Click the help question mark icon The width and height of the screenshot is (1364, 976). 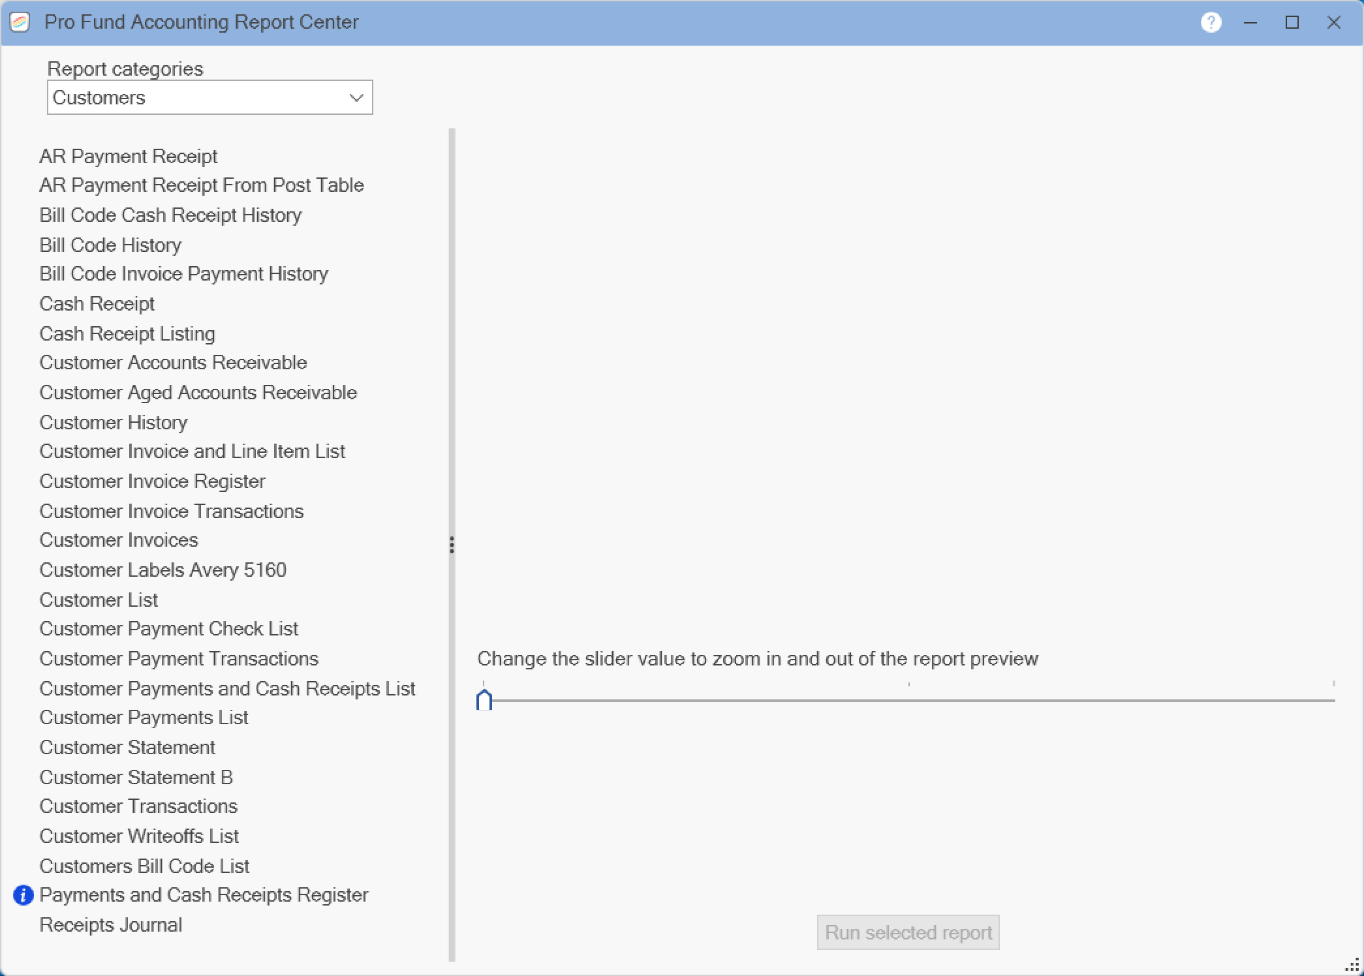click(1211, 23)
